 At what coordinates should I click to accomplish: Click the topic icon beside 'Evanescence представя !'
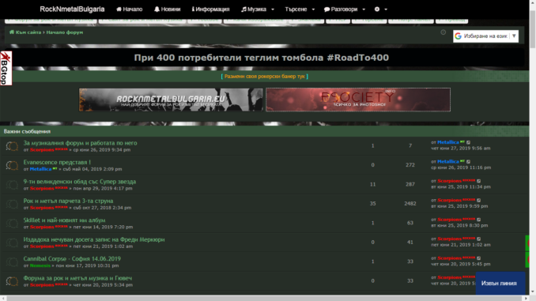[x=12, y=166]
